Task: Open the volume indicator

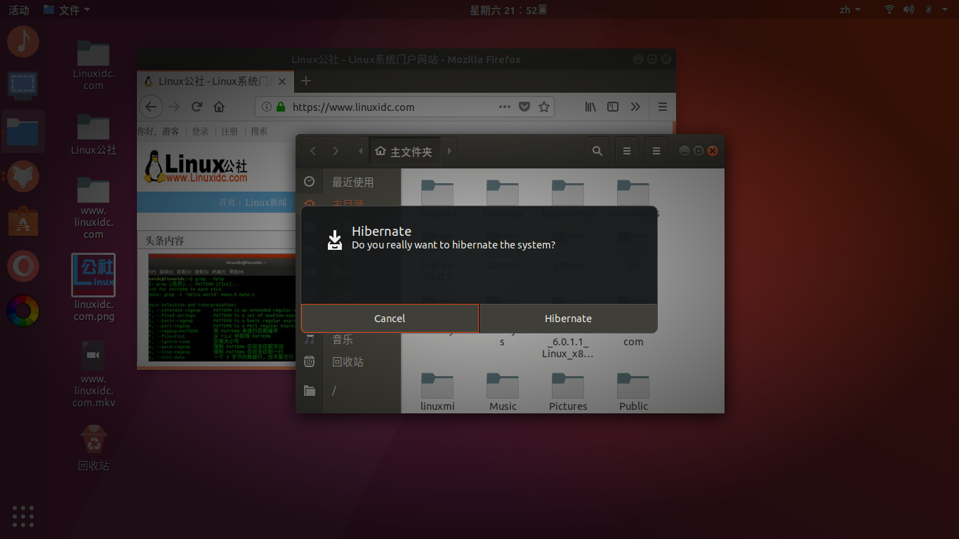Action: coord(909,10)
